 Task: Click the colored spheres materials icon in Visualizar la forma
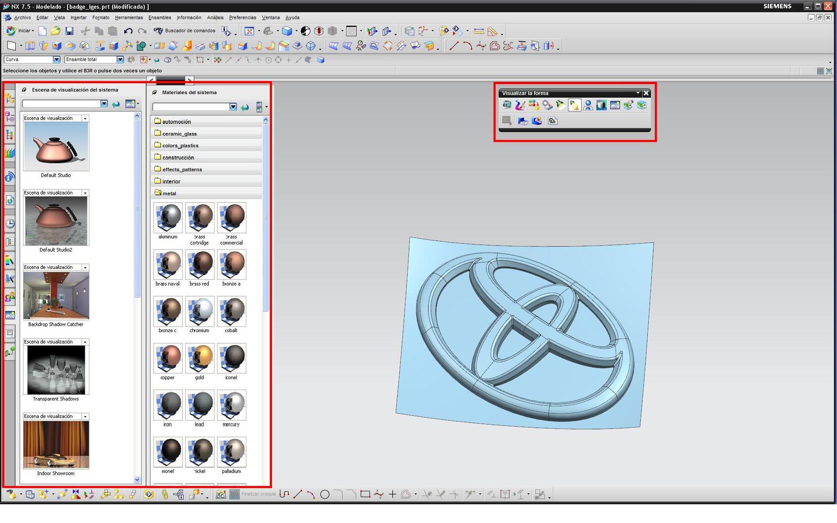(534, 105)
